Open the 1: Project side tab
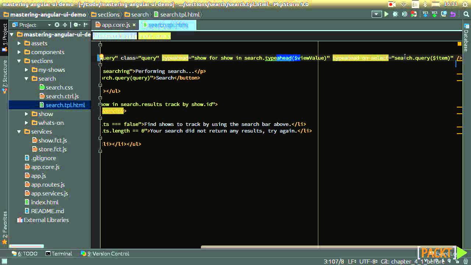The image size is (471, 265). [4, 37]
